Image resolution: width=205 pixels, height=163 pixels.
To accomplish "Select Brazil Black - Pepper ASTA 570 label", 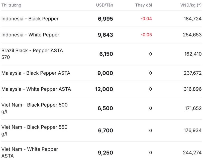I will coord(32,54).
